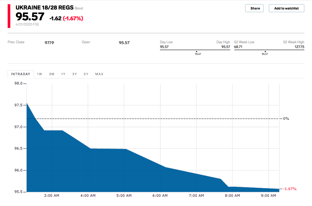
Task: Click the "97.5" y-axis label
Action: [18, 105]
